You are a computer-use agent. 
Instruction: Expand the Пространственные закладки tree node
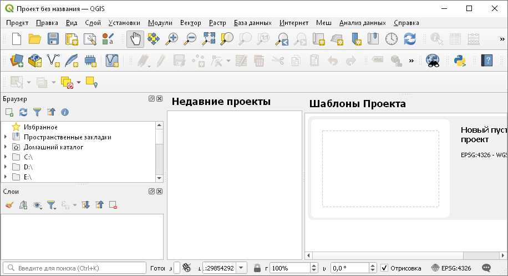pyautogui.click(x=6, y=137)
